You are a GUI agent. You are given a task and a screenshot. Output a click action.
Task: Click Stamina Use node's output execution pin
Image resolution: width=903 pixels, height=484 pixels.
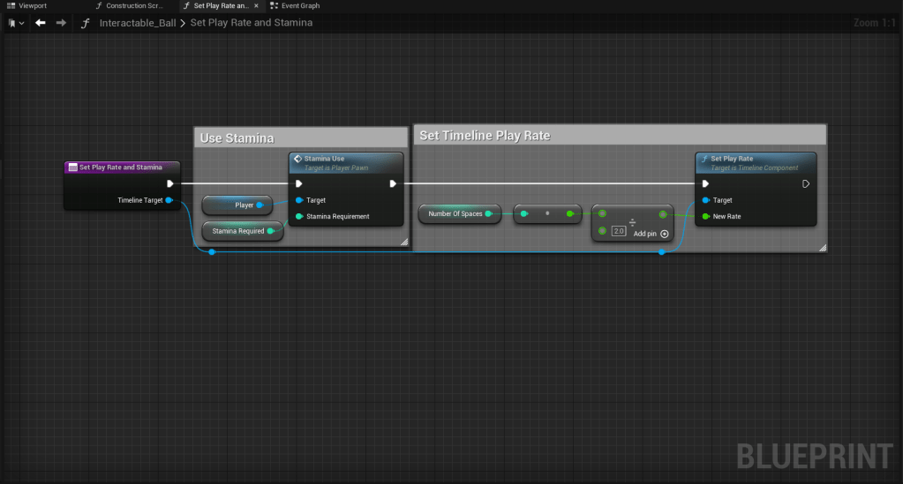coord(393,184)
